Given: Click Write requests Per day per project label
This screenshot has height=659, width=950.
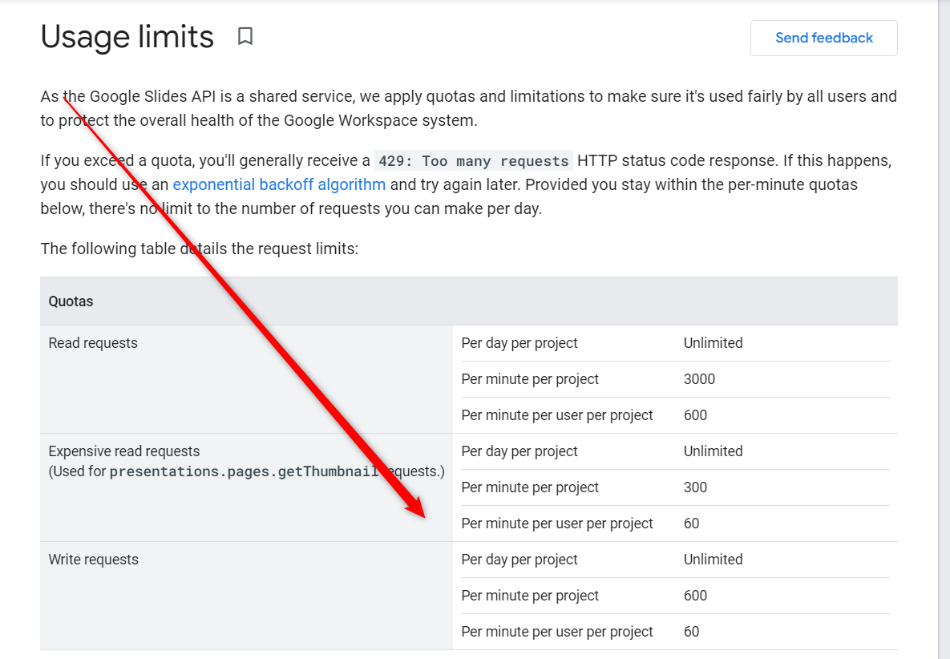Looking at the screenshot, I should click(x=519, y=560).
